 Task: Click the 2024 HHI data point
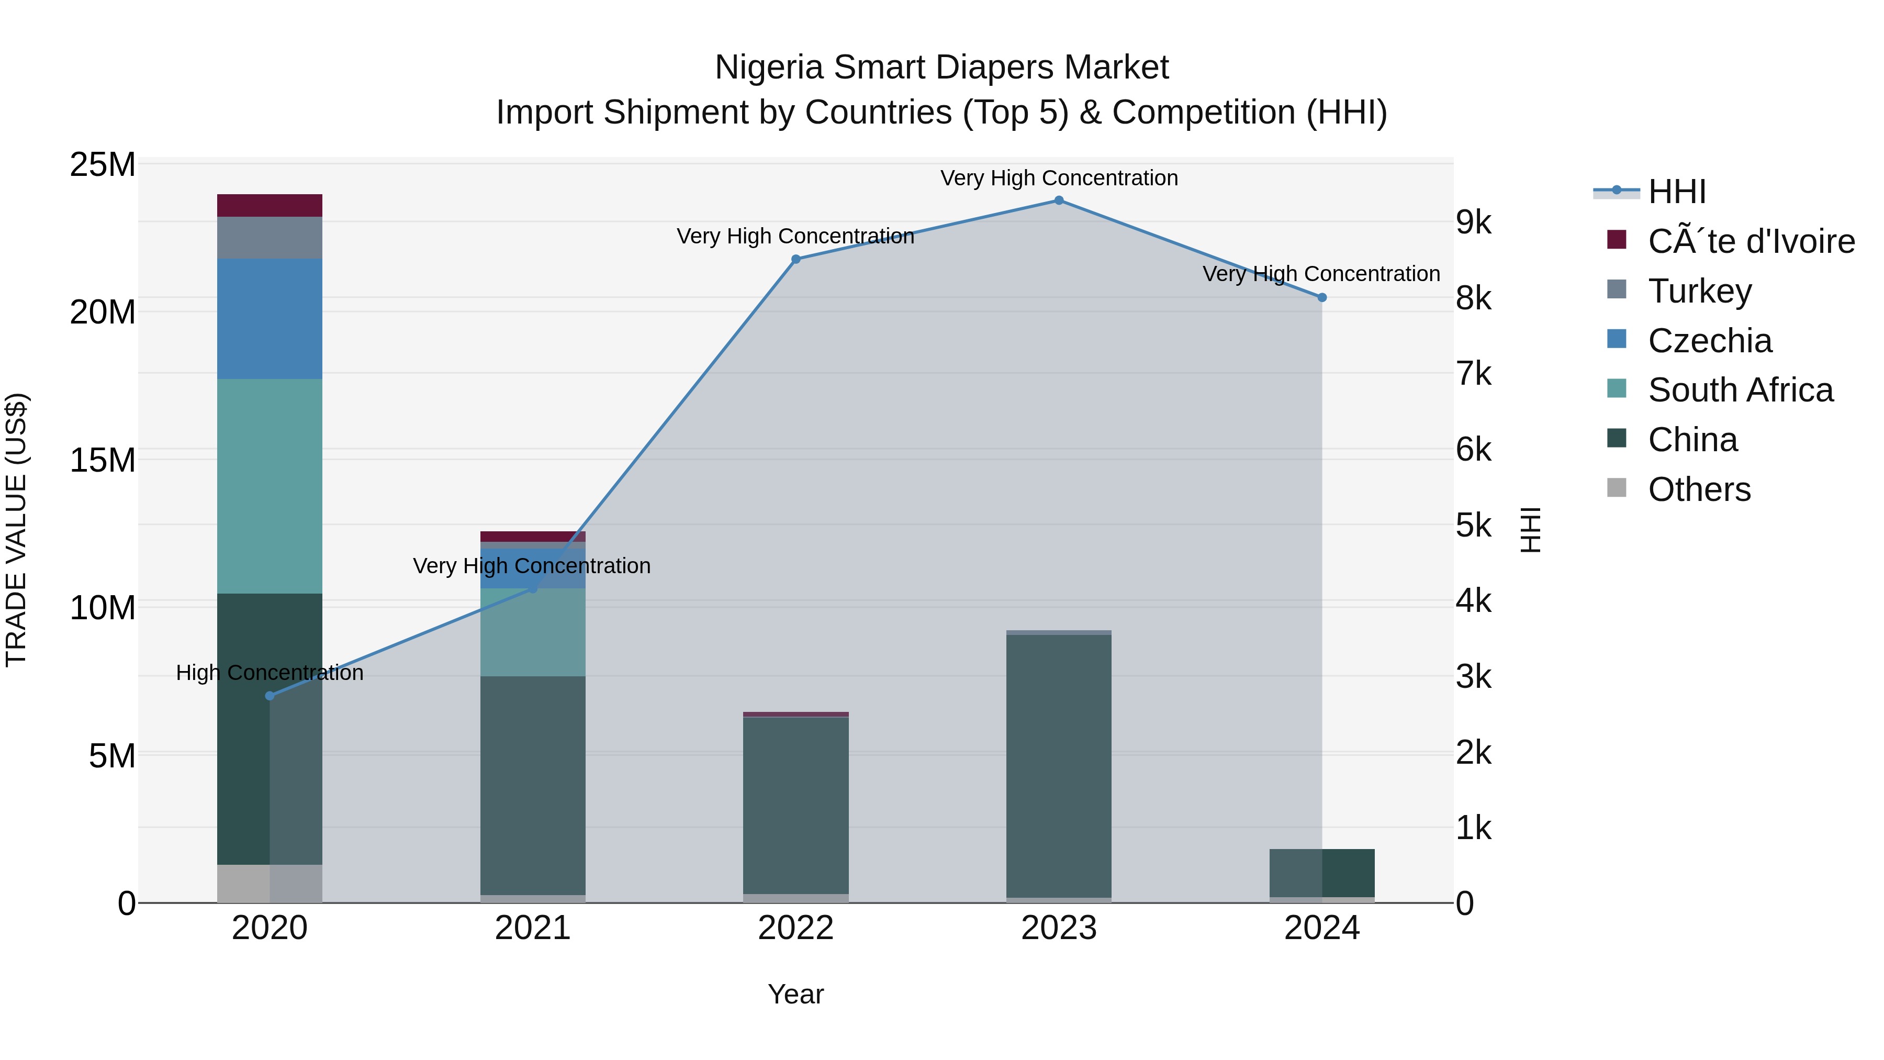(1322, 298)
